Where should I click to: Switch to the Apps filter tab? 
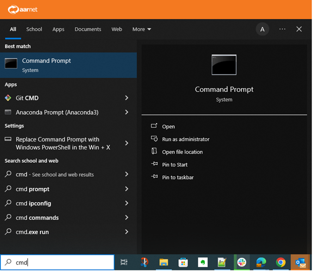click(x=58, y=29)
